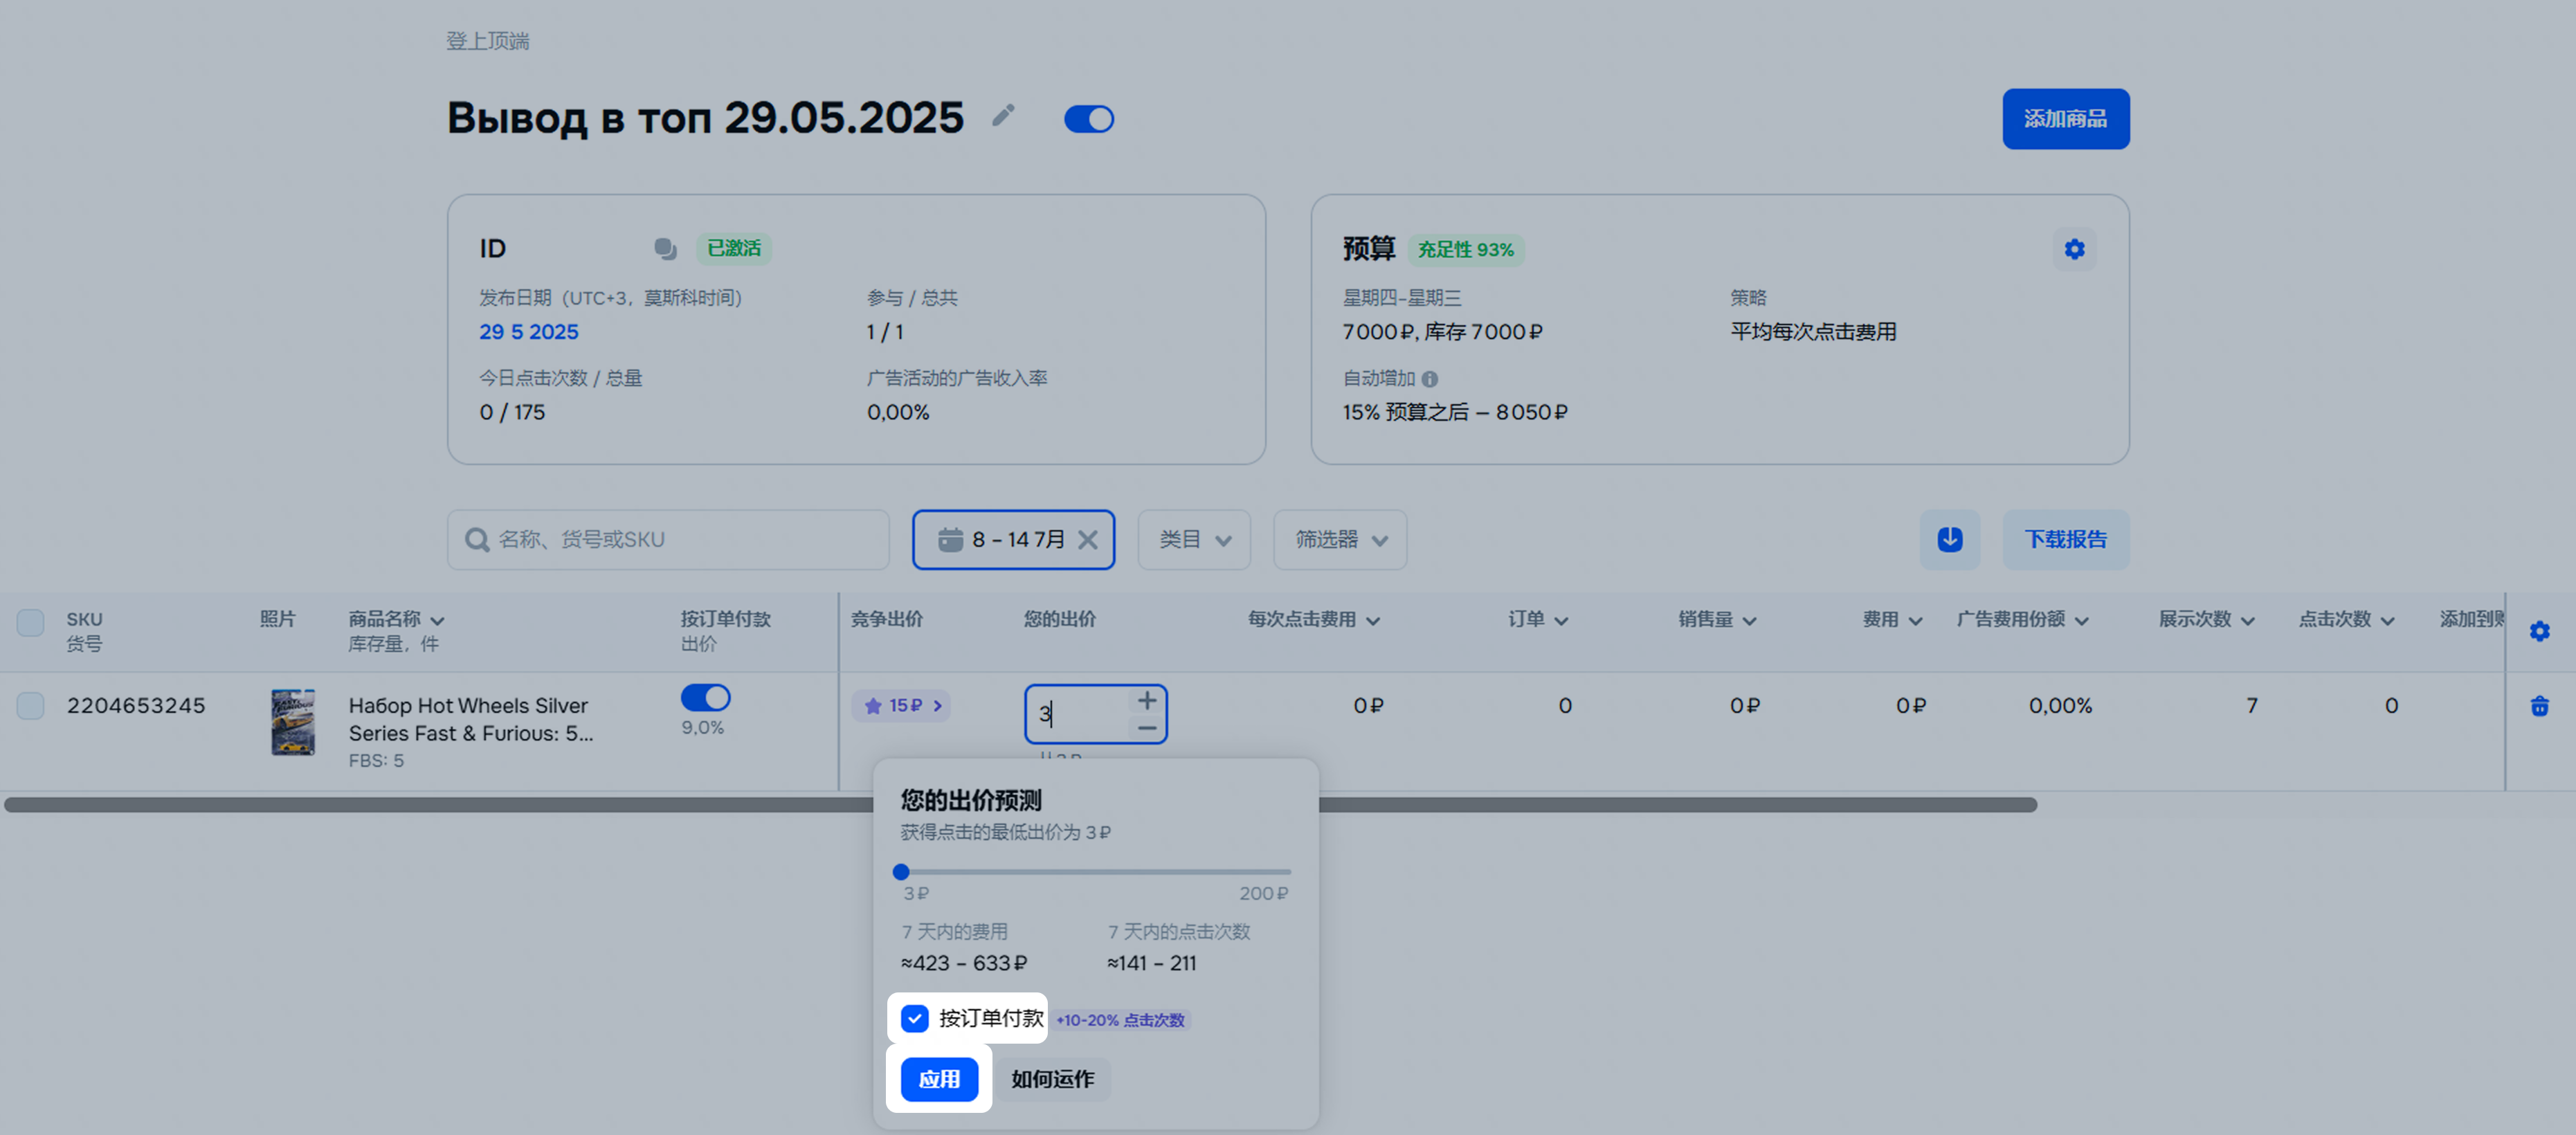The width and height of the screenshot is (2576, 1135).
Task: Toggle pay-per-order switch for Hot Wheels product
Action: click(705, 697)
